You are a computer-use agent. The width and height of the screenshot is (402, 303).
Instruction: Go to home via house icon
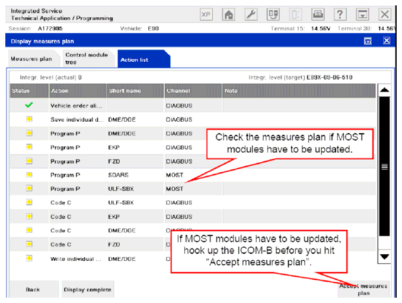click(228, 14)
